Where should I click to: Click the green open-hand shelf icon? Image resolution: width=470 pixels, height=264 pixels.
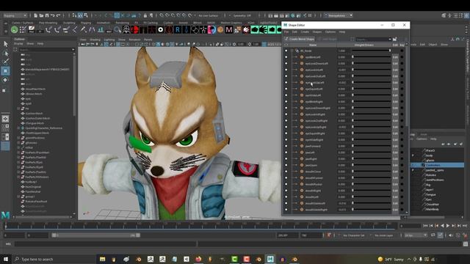tap(263, 29)
